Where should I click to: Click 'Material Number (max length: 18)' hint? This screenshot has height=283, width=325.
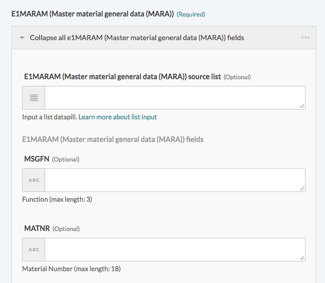(71, 269)
